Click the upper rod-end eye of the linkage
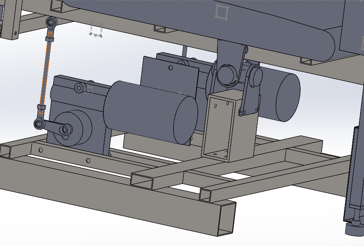This screenshot has height=246, width=364. [x=51, y=22]
